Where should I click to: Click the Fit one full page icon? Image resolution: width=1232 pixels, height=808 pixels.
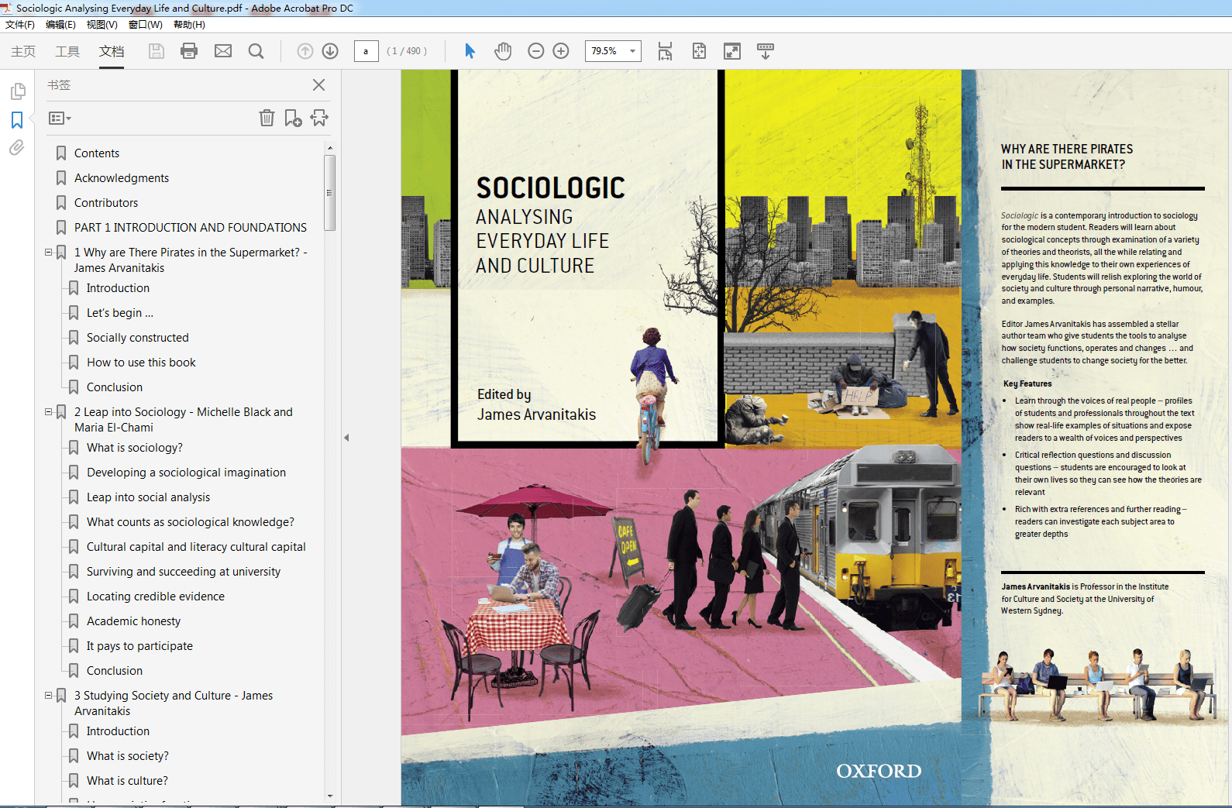[699, 51]
